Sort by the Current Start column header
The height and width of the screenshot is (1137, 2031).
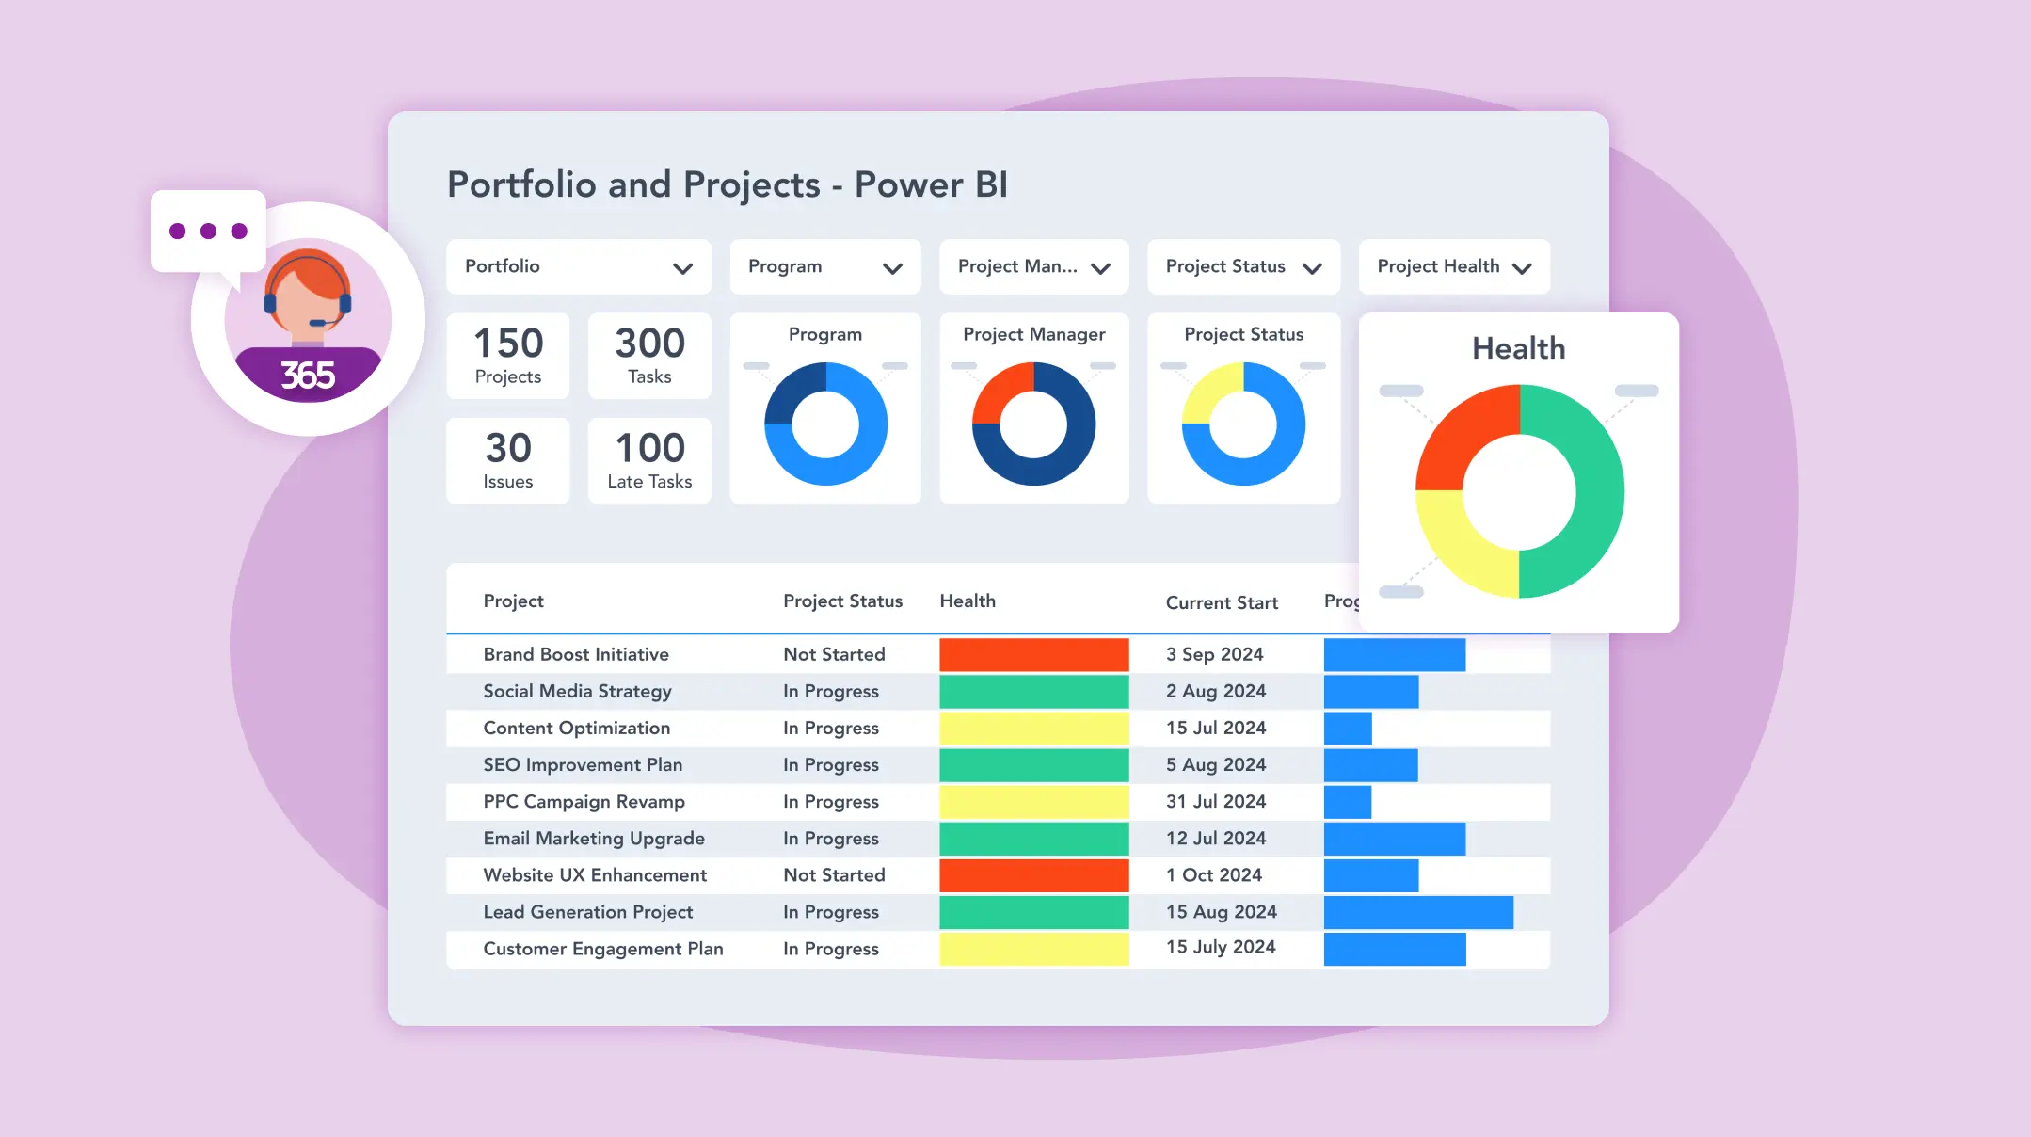coord(1221,602)
